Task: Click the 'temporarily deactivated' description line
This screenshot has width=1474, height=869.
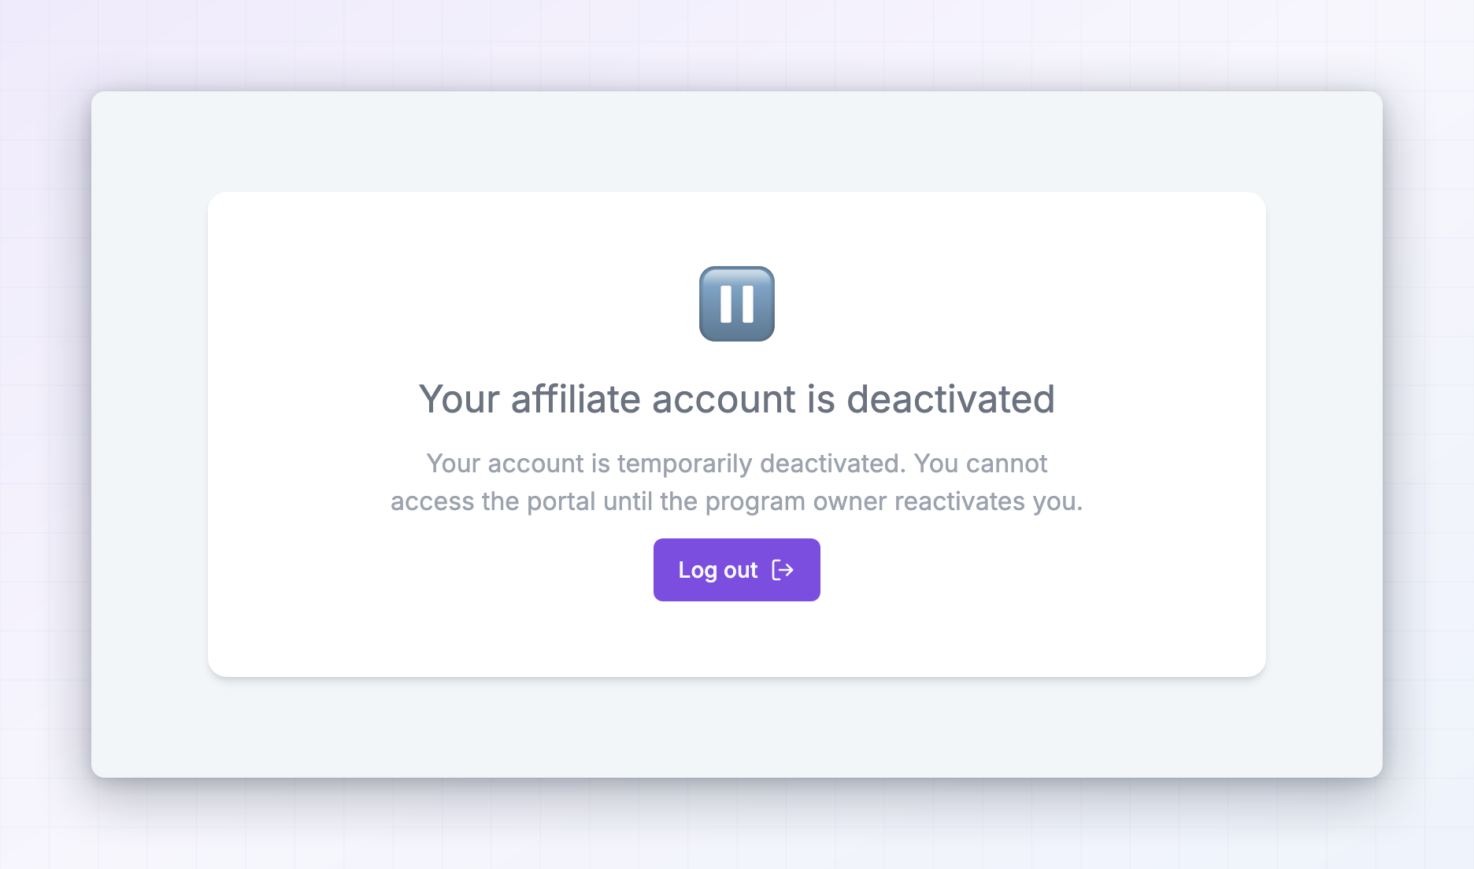Action: [737, 464]
